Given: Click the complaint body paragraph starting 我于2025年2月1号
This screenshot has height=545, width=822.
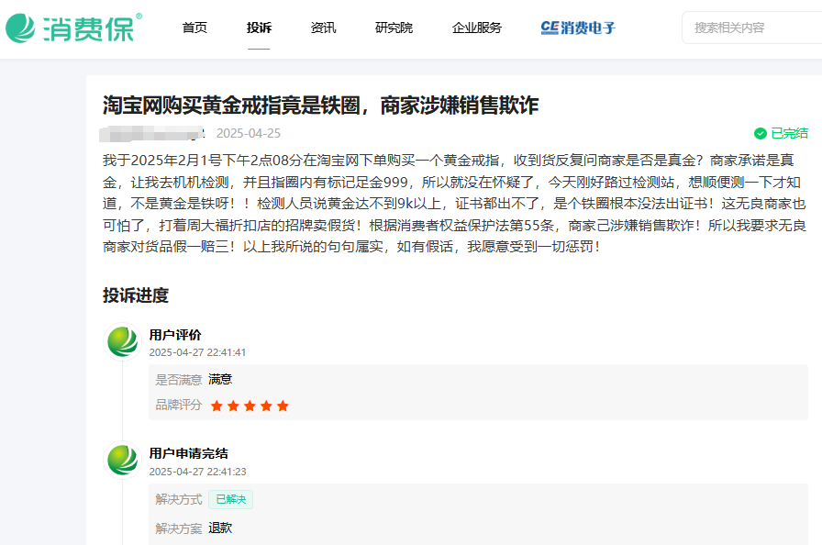Looking at the screenshot, I should [x=454, y=204].
